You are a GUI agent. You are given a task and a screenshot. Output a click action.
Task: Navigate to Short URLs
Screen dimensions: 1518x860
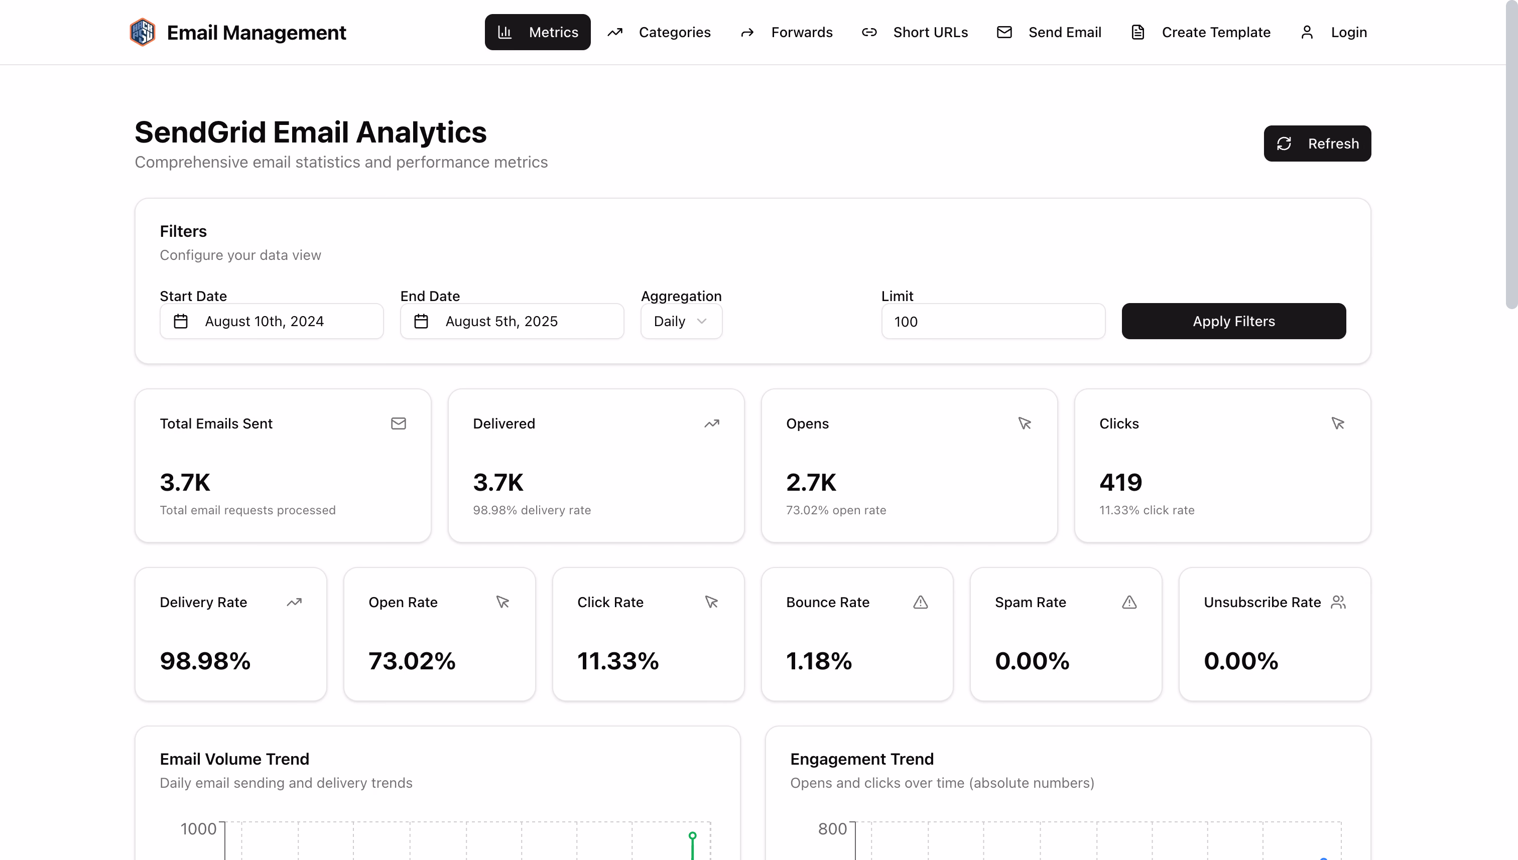pyautogui.click(x=915, y=32)
